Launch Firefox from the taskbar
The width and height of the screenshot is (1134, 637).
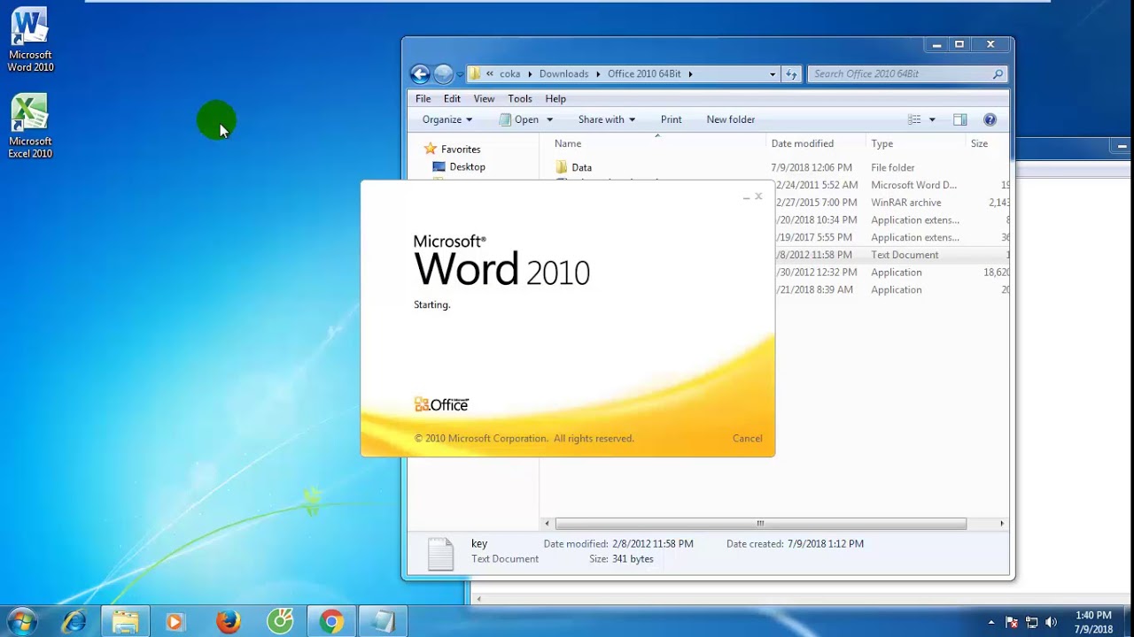pyautogui.click(x=229, y=622)
